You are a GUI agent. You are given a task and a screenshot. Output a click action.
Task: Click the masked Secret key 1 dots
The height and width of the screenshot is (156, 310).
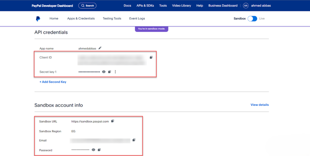click(x=89, y=72)
